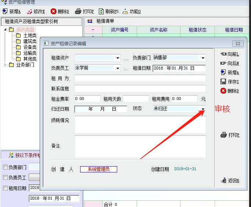Viewport: 251px width, 207px height.
Task: Enable the 负责员工 filter checkbox
Action: point(5,178)
